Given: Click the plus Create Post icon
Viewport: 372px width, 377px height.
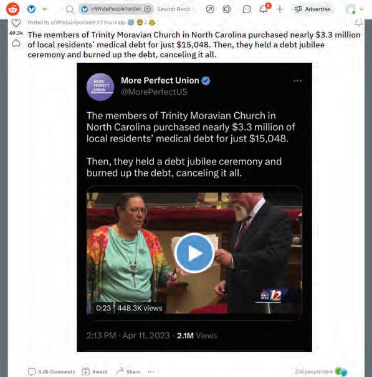Looking at the screenshot, I should pos(280,9).
